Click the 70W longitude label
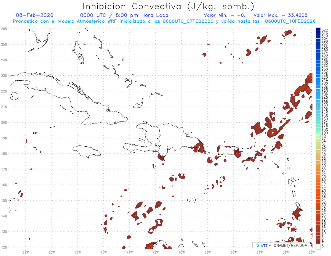Screen dimensions: 331x256 coord(181,252)
